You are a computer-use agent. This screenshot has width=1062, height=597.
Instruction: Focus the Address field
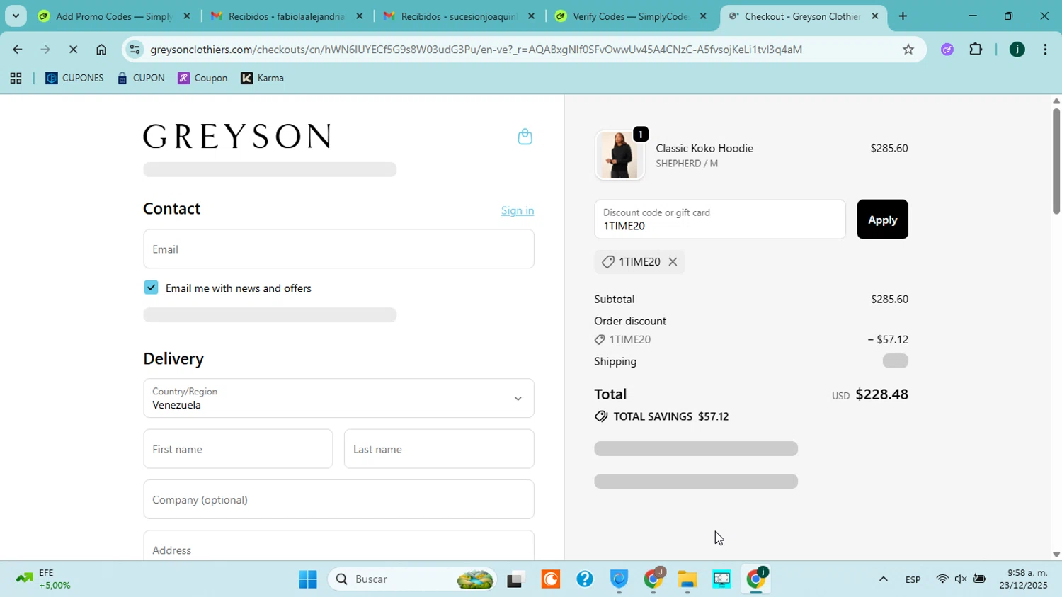click(338, 546)
